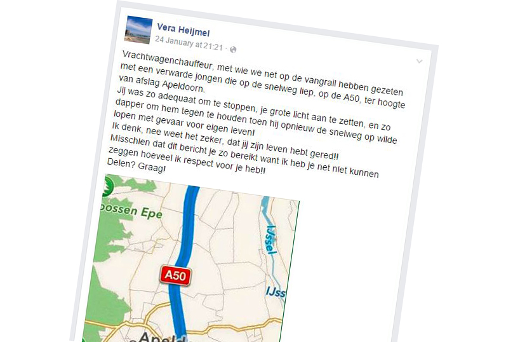Click the upper IJssel river label
This screenshot has height=342, width=506.
[270, 239]
